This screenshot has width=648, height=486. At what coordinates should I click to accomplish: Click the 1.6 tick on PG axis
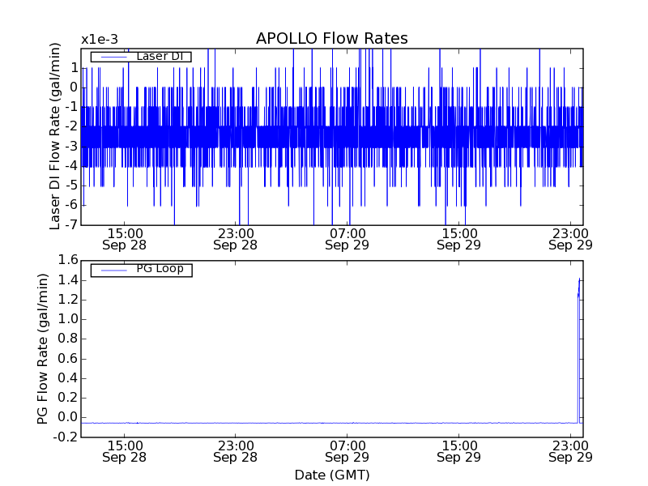68,260
